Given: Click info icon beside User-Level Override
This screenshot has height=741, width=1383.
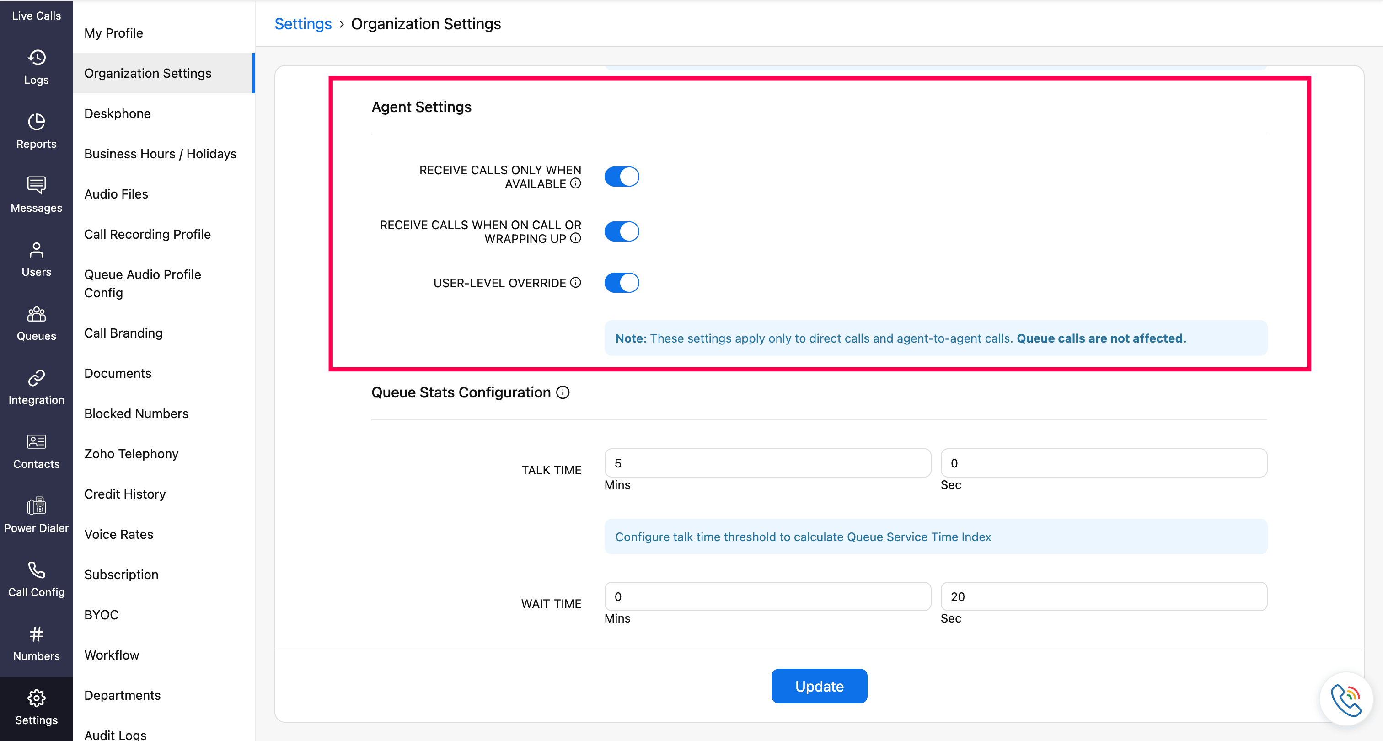Looking at the screenshot, I should [575, 282].
